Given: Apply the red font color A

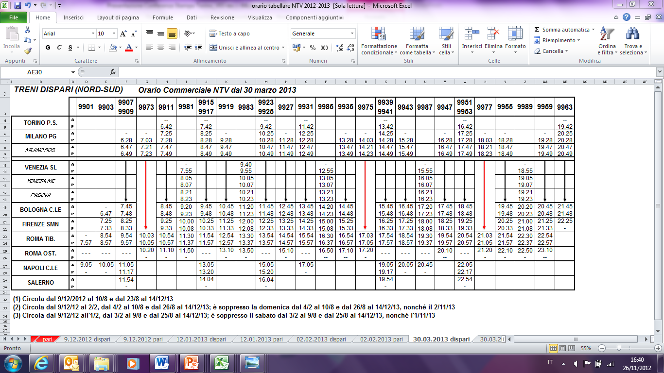Looking at the screenshot, I should (x=128, y=48).
